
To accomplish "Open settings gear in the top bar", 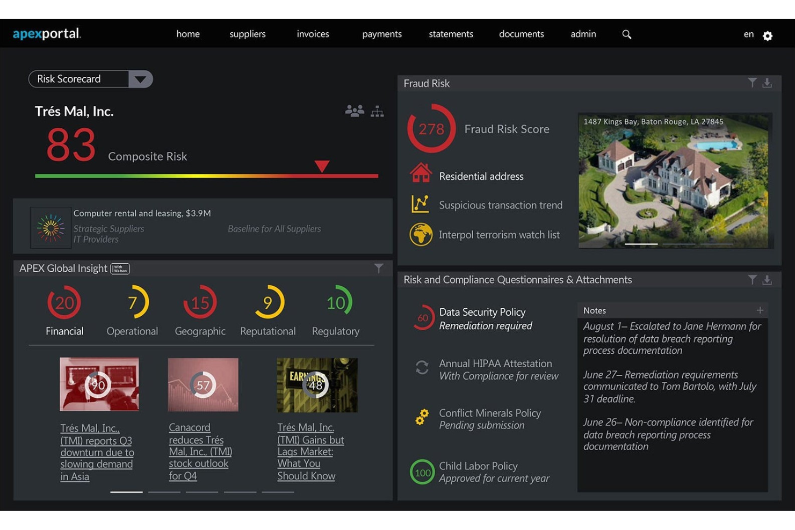I will [x=768, y=35].
